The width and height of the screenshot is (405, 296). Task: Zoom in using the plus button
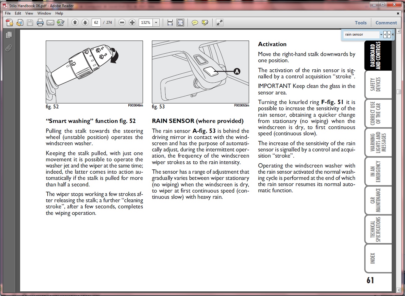132,23
